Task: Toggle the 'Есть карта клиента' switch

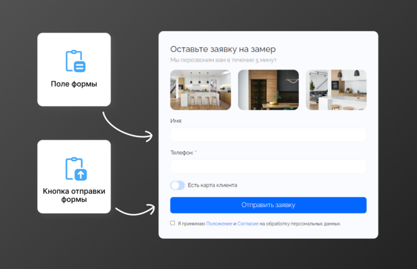Action: pos(178,185)
